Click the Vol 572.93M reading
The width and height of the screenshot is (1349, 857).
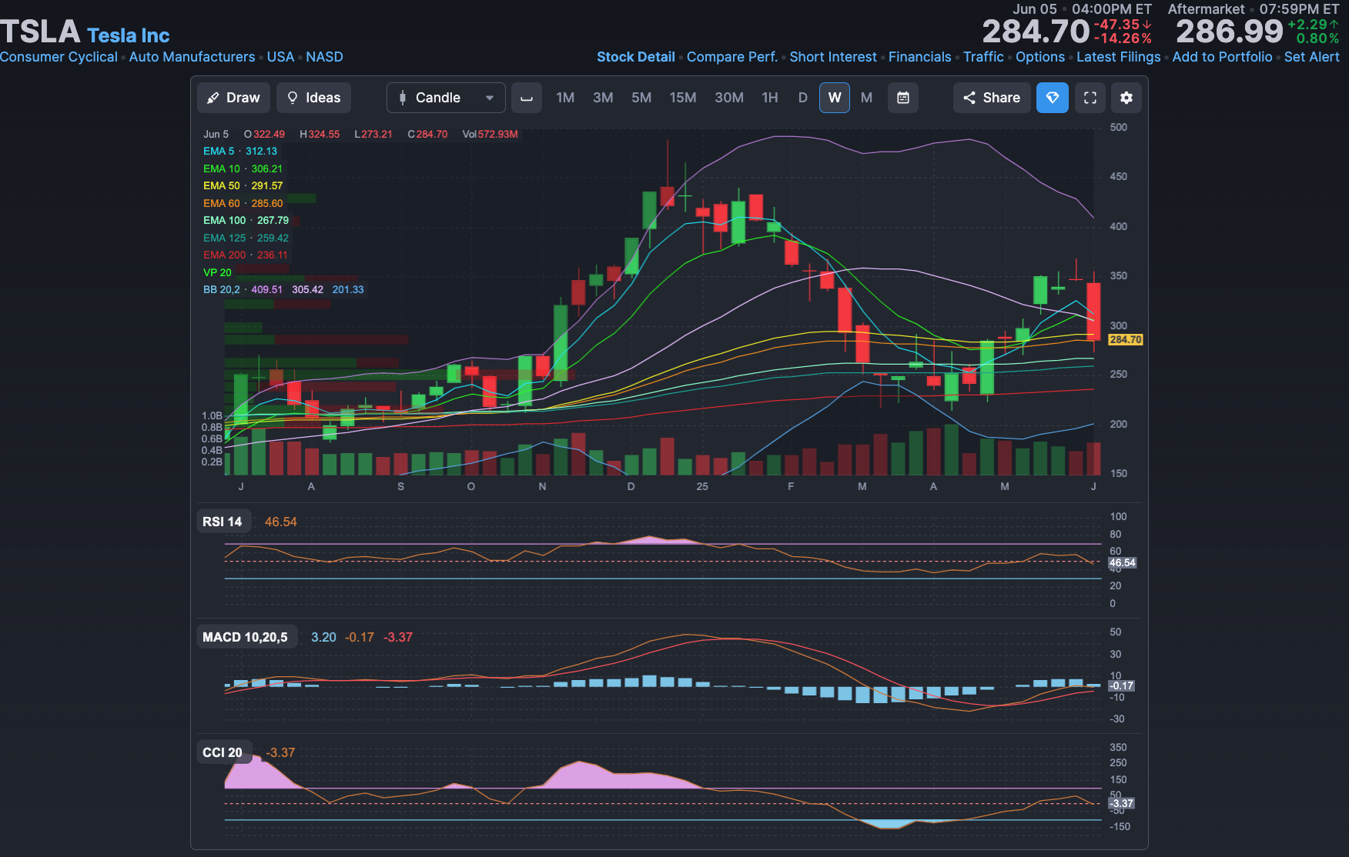[490, 134]
